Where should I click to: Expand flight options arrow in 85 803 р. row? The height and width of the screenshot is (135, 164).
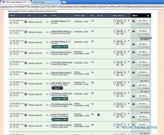(x=129, y=72)
